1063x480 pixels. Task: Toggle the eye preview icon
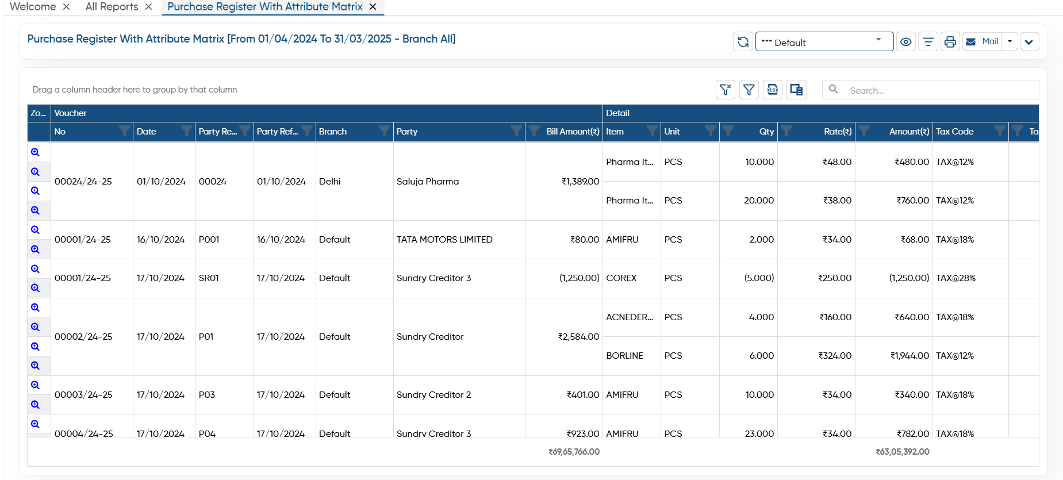906,42
